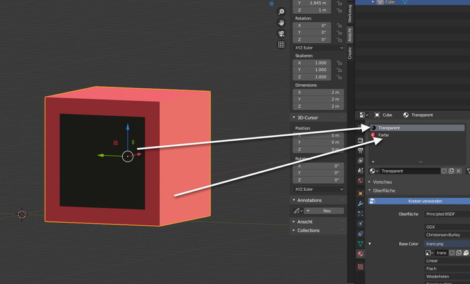
Task: Collapse the Annotations panel
Action: pos(294,200)
